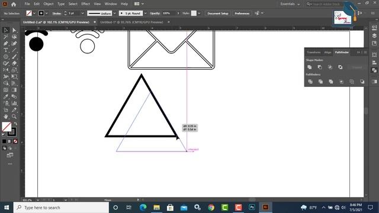This screenshot has height=213, width=379.
Task: Select the Artboard tool
Action: pyautogui.click(x=6, y=110)
